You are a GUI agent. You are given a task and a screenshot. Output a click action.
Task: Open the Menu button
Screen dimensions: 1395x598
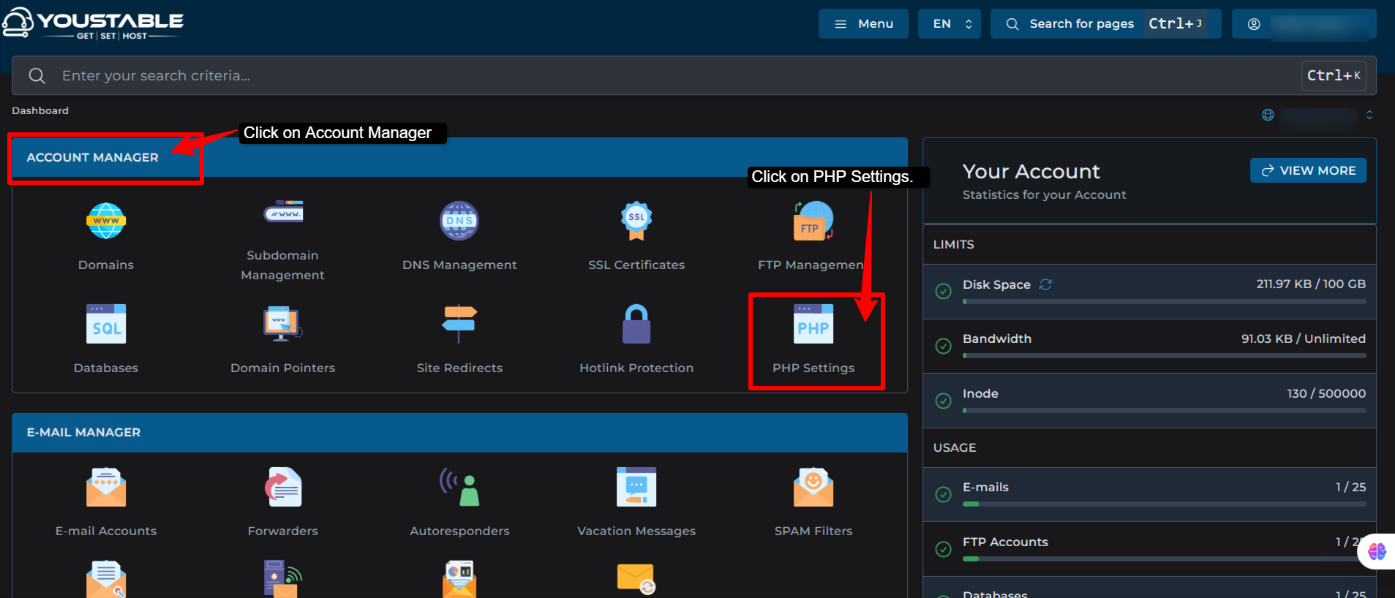tap(863, 23)
